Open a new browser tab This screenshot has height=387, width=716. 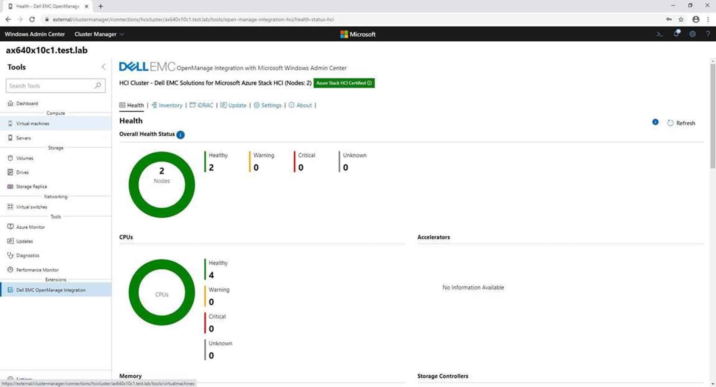101,6
